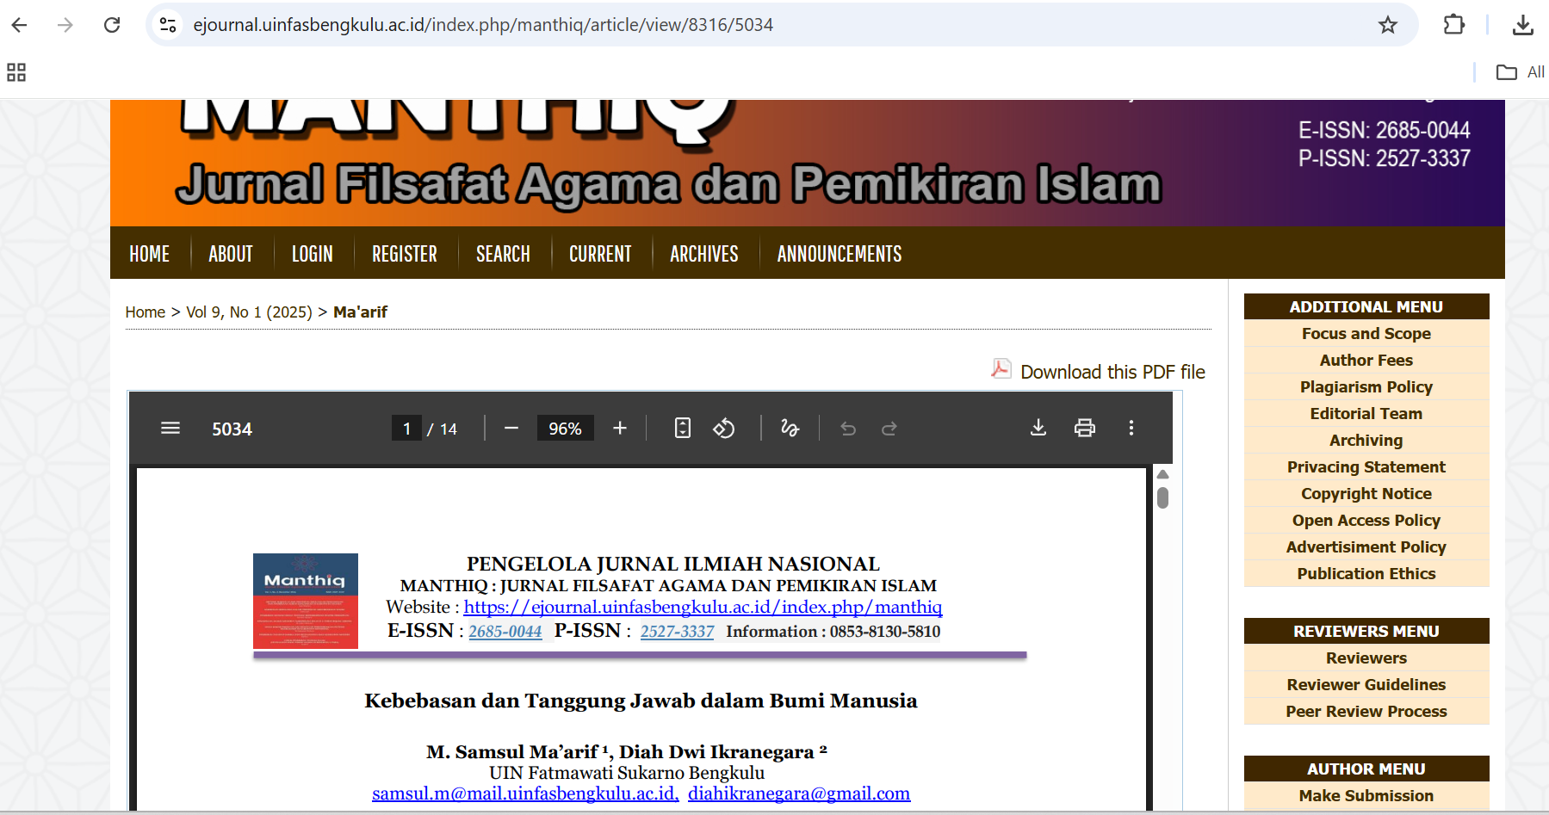Print the PDF document
Screen dimensions: 1549x815
coord(1085,429)
